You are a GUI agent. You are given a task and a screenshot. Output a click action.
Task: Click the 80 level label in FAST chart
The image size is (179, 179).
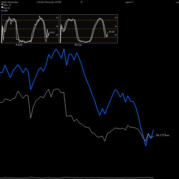[x=57, y=18]
